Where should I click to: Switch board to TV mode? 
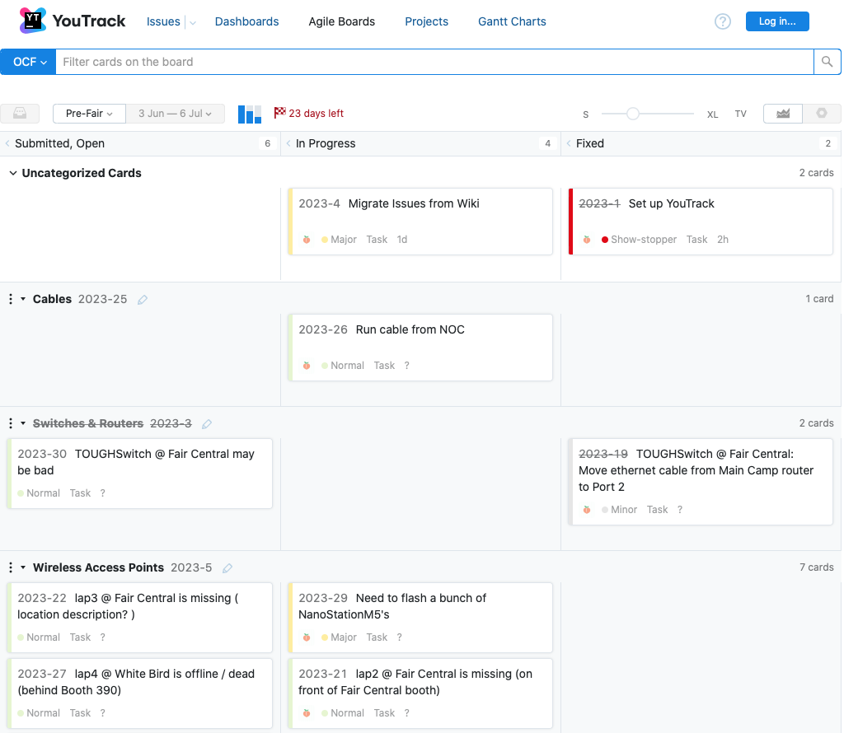pos(740,114)
